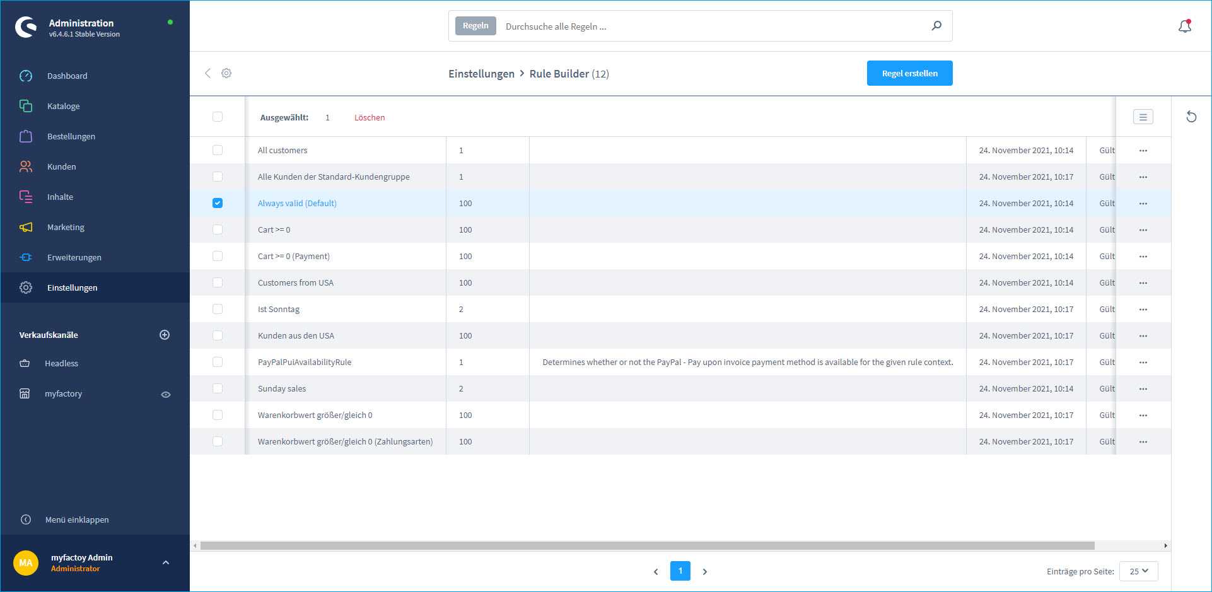Add a Verkaufskanal with the plus icon
Image resolution: width=1212 pixels, height=592 pixels.
[x=165, y=335]
